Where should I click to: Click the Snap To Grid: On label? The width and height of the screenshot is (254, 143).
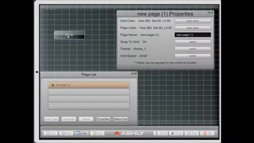point(133,42)
